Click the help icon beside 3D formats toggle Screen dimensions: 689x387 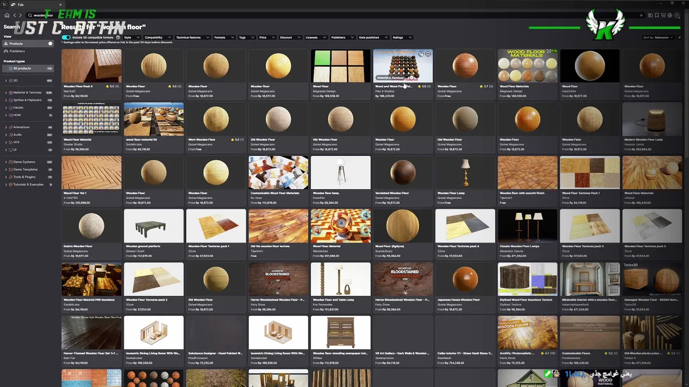pyautogui.click(x=118, y=38)
